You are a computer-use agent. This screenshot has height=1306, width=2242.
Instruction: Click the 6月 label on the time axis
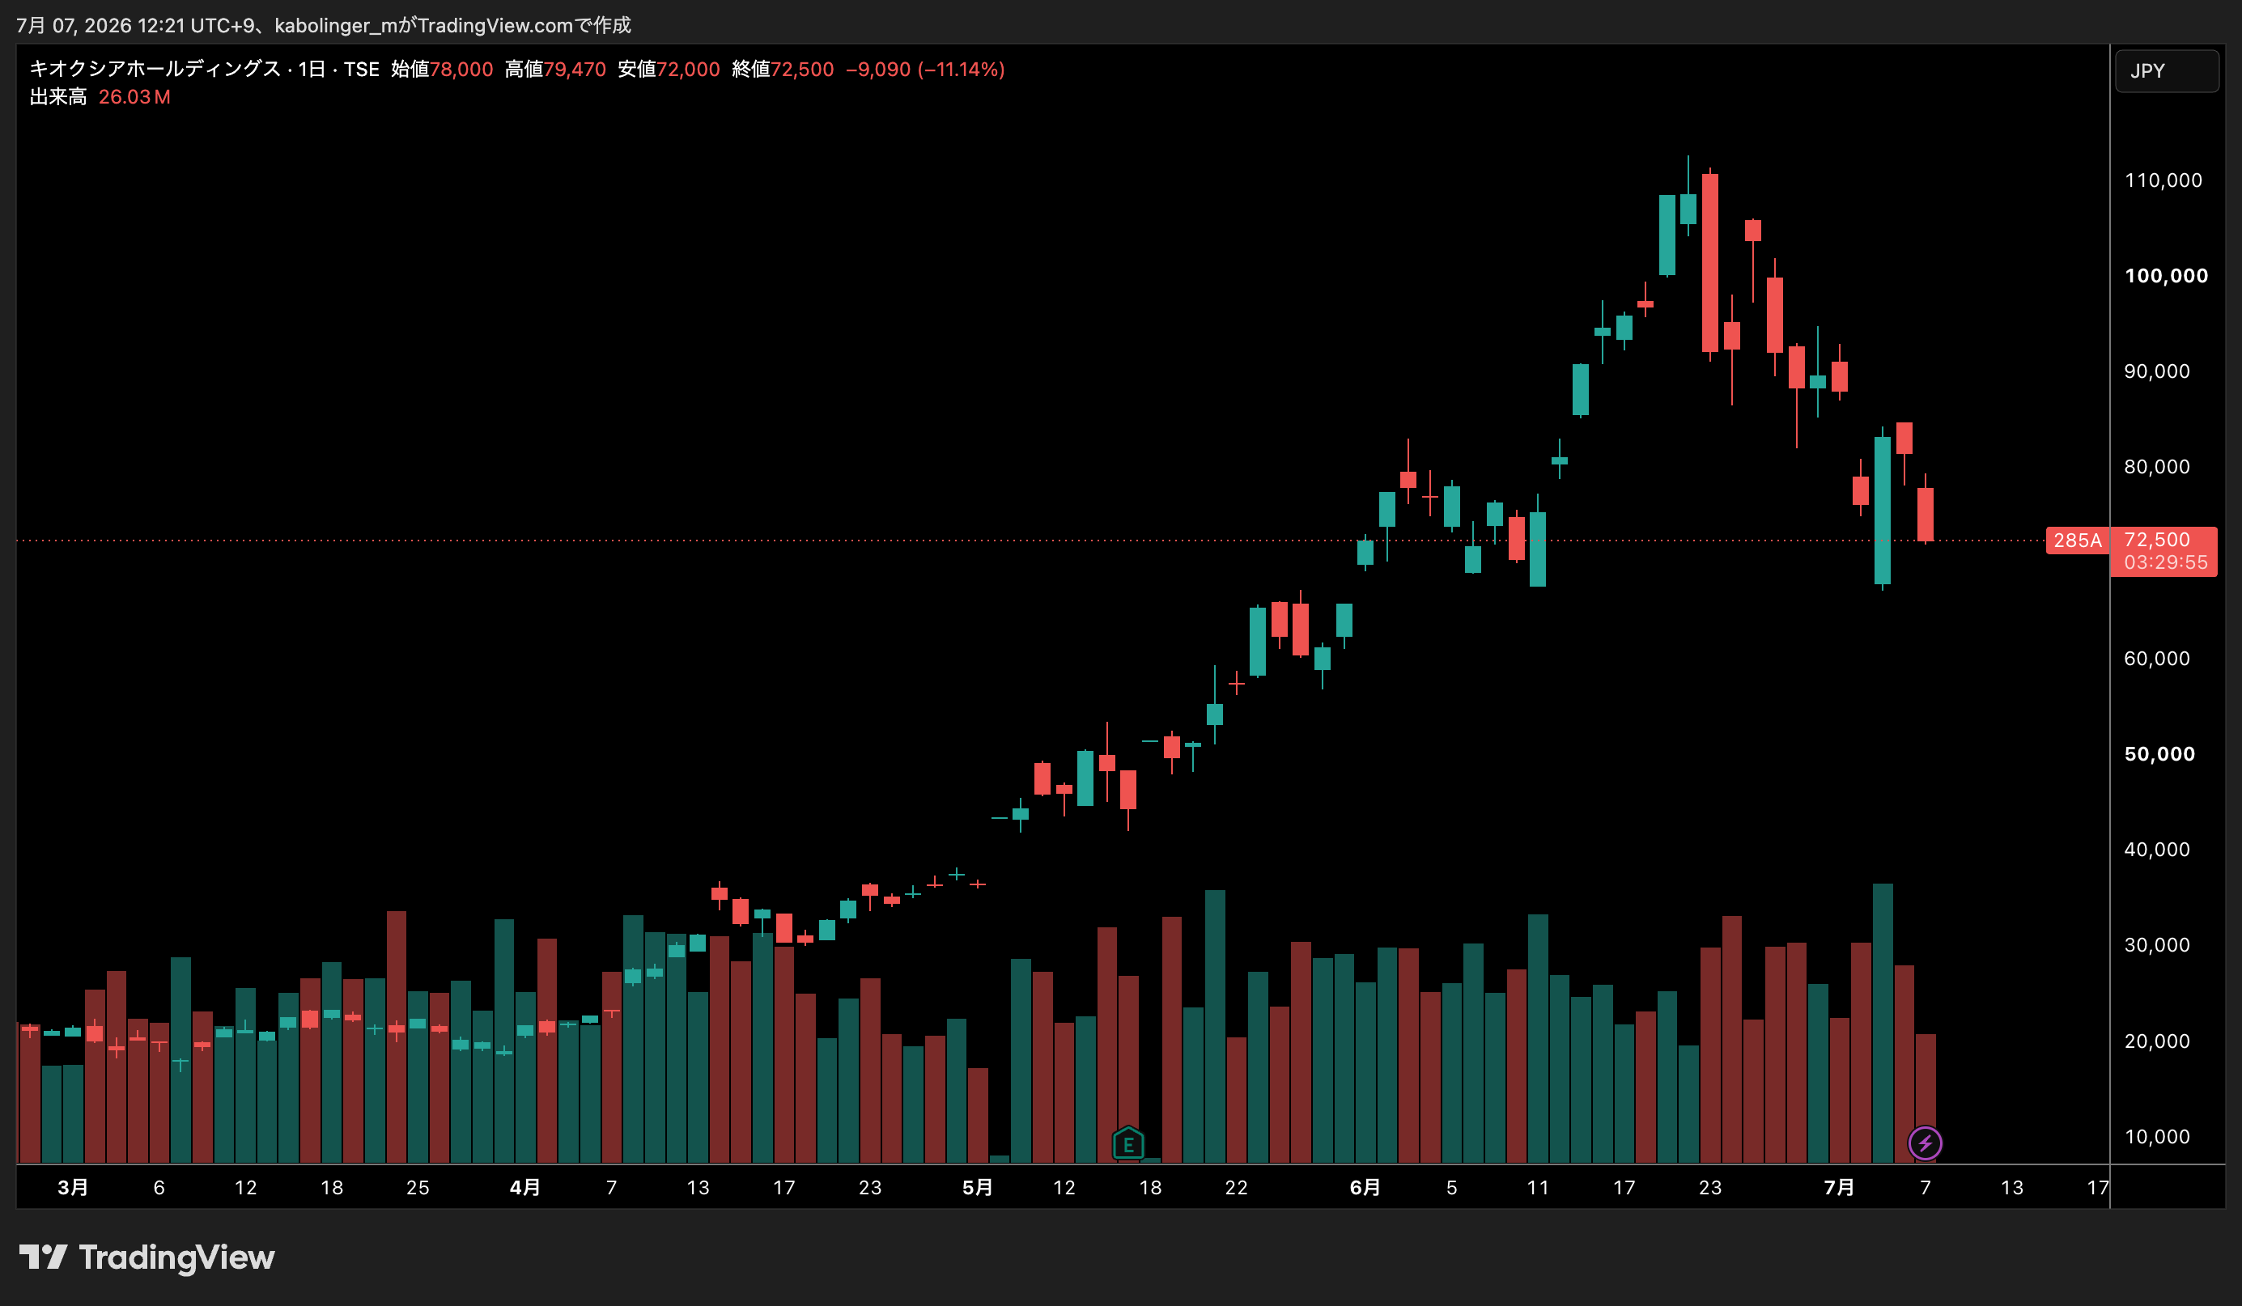tap(1365, 1187)
